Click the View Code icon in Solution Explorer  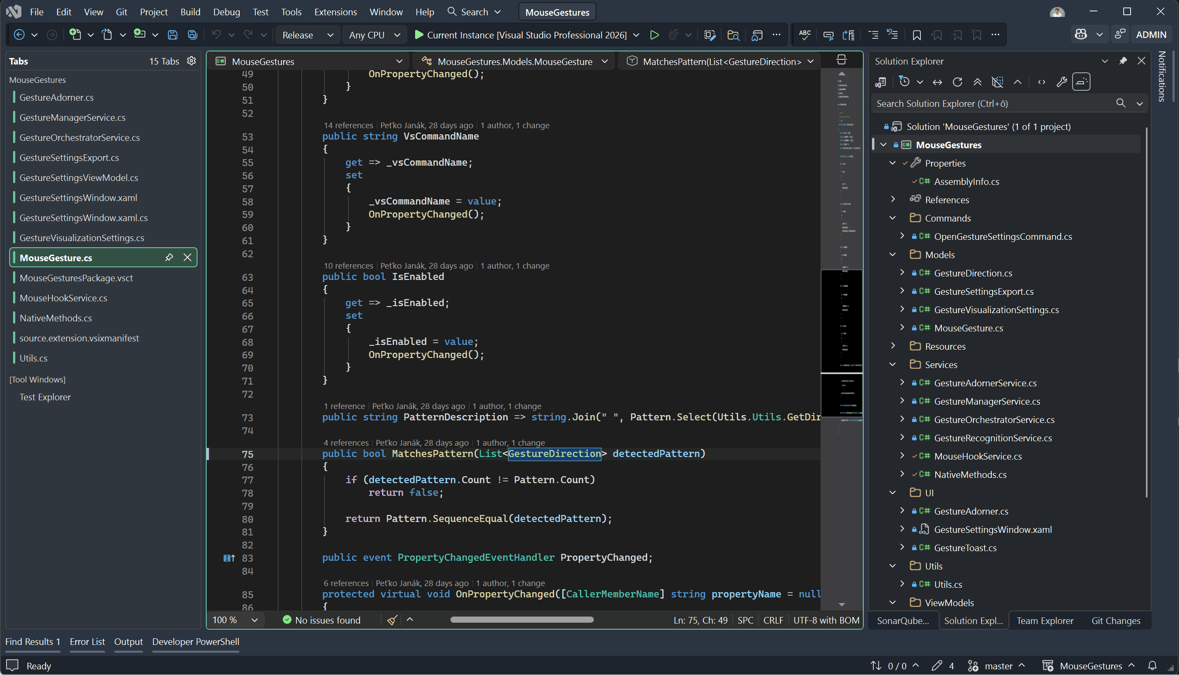[x=1042, y=82]
